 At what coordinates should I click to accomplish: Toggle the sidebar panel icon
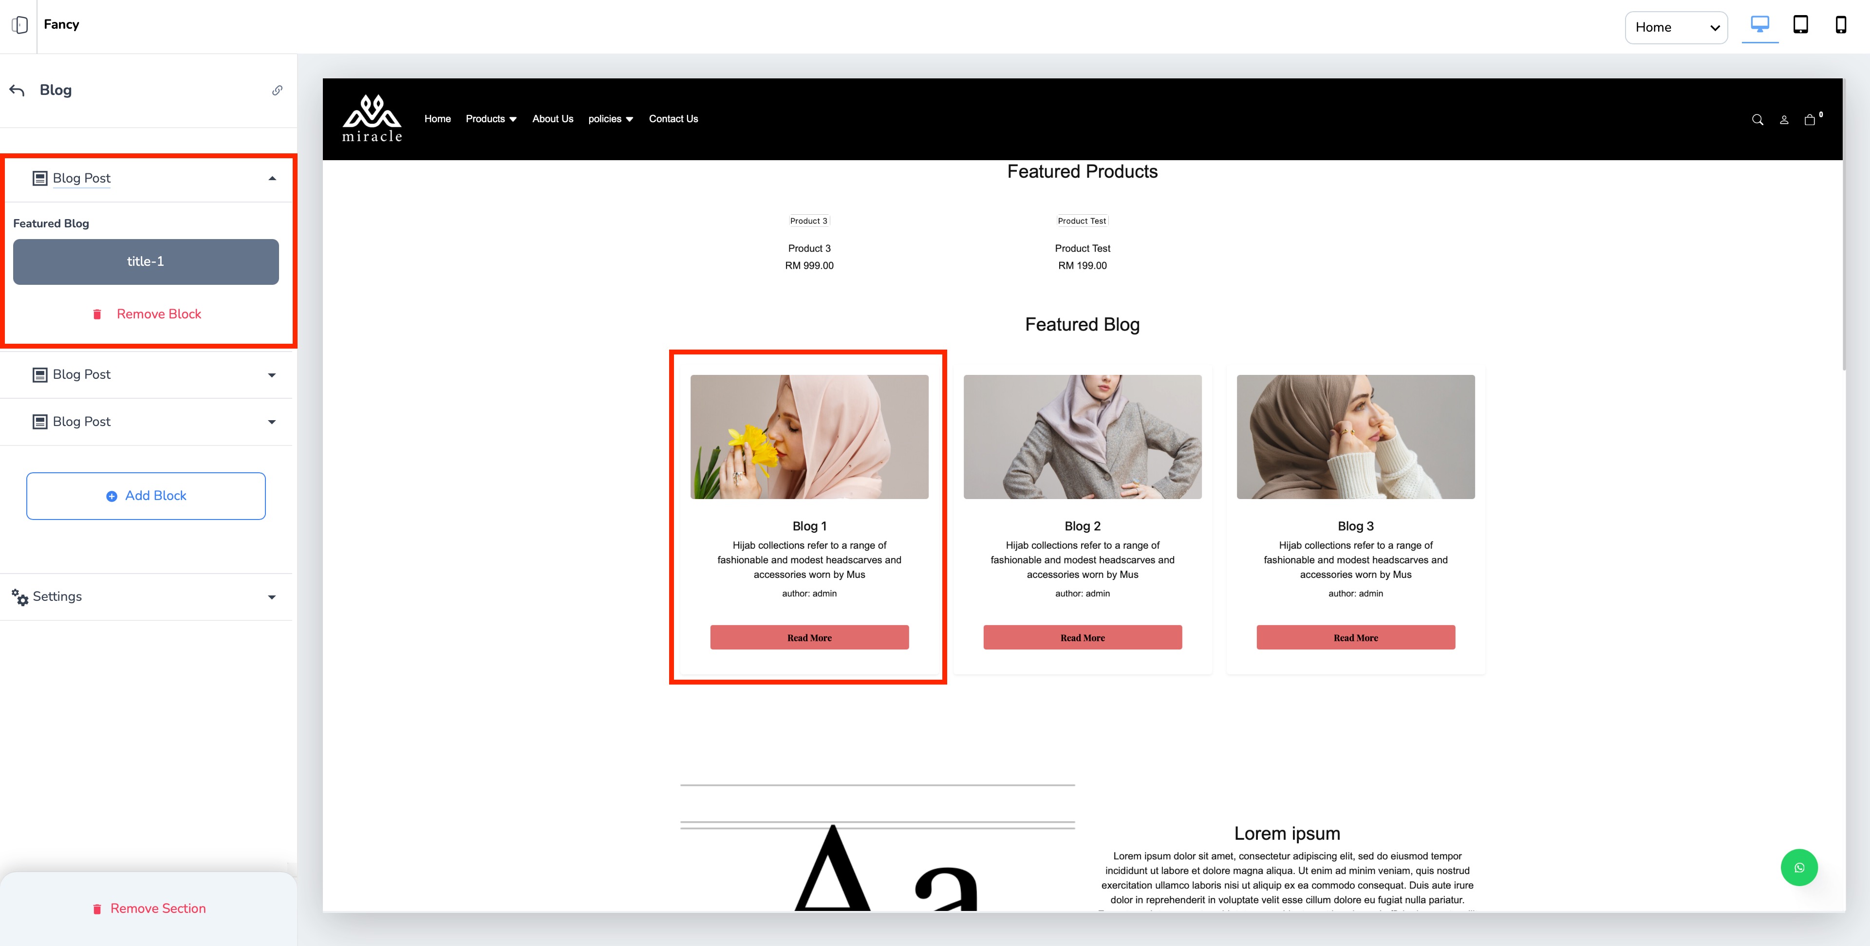(x=19, y=25)
